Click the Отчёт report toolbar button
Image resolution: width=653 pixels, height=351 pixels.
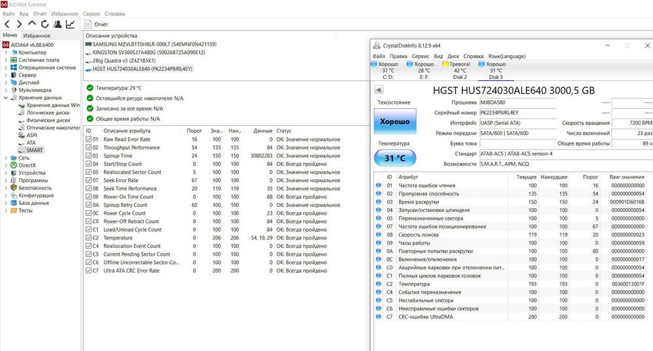(x=96, y=24)
